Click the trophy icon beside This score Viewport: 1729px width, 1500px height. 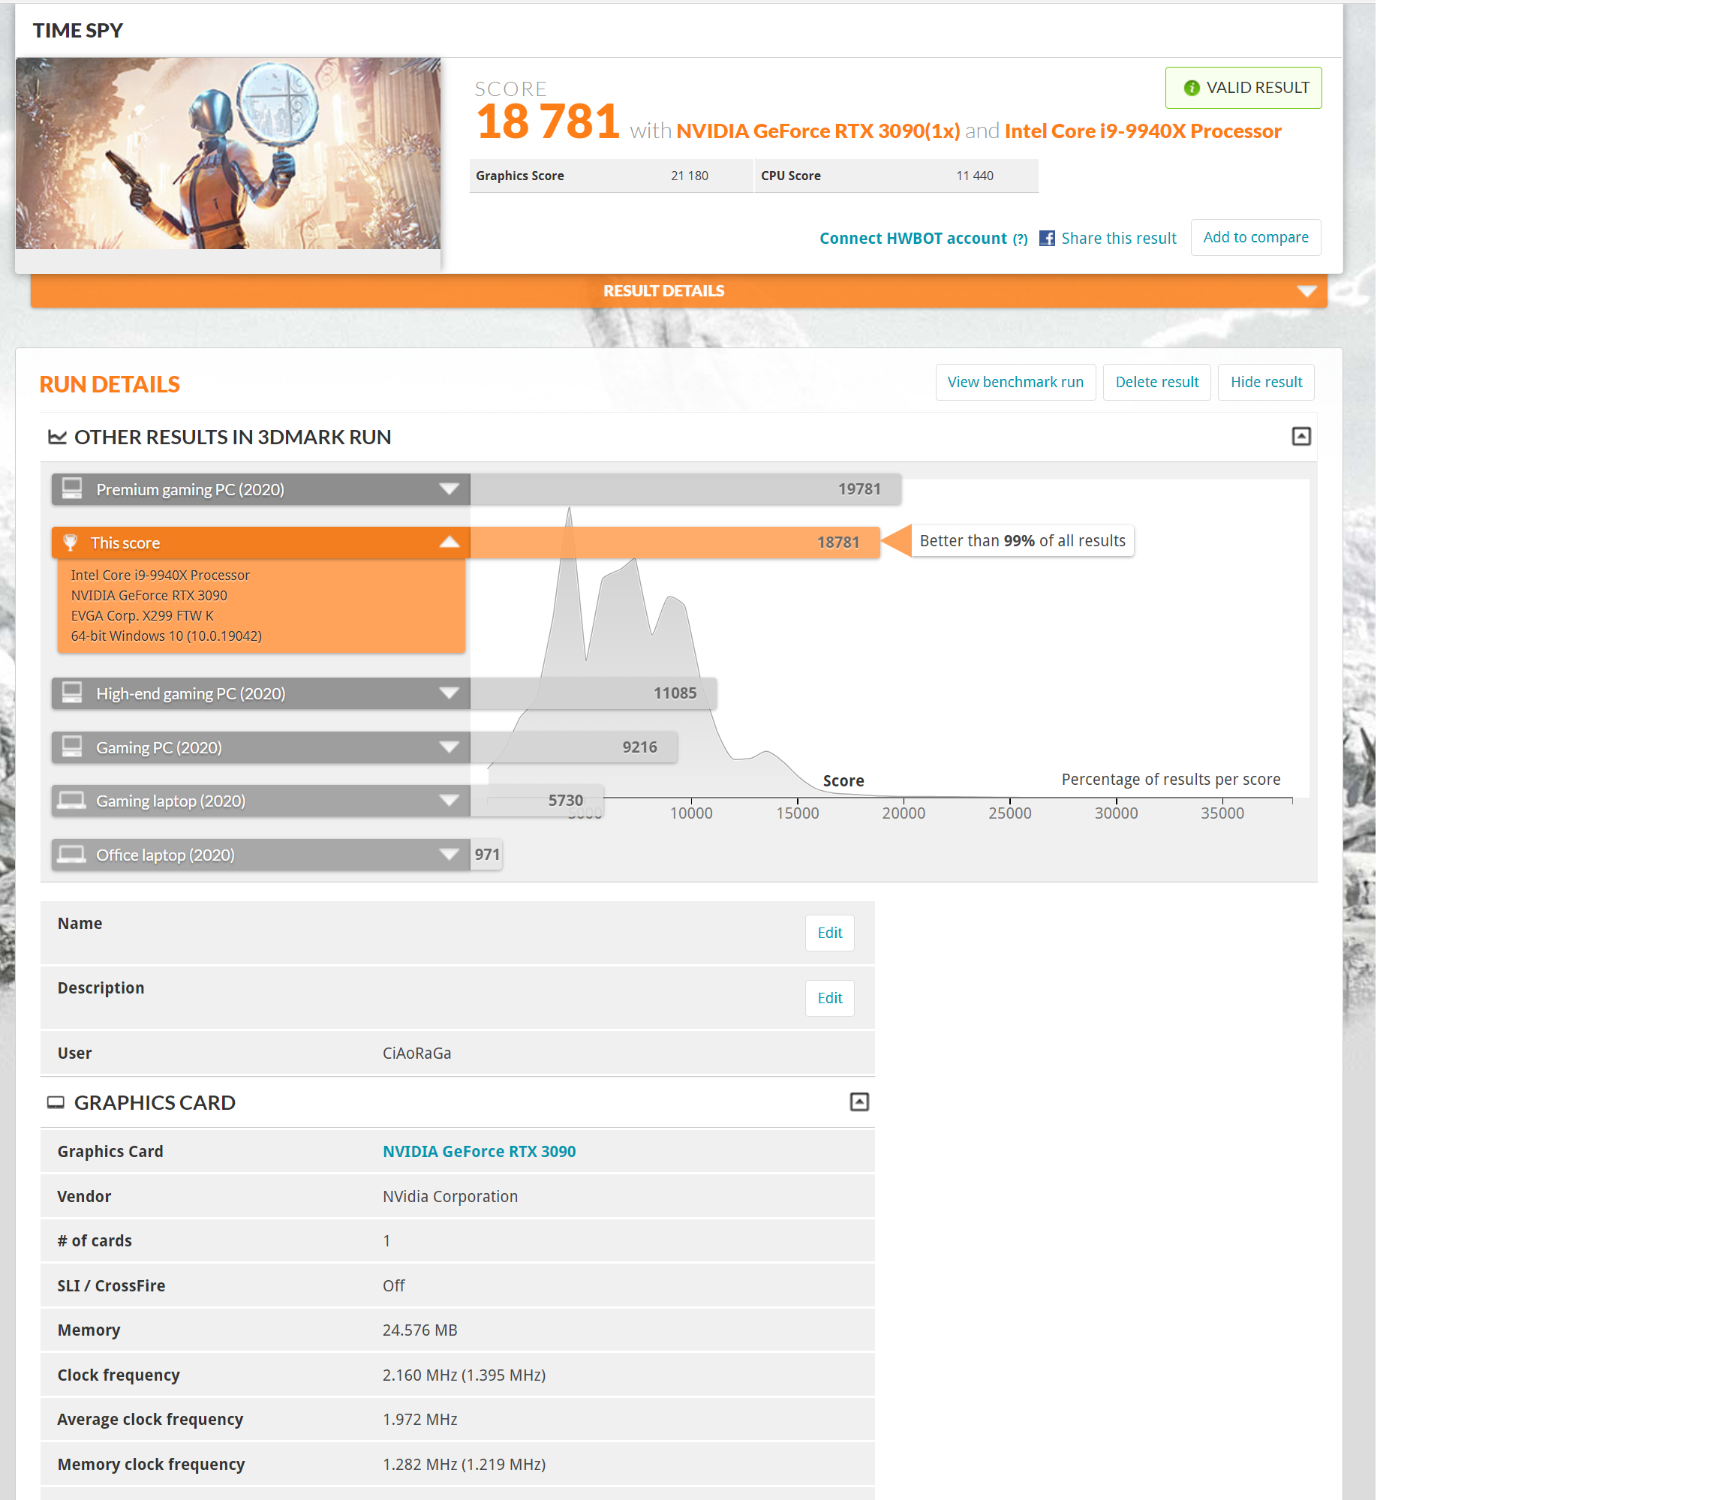coord(71,543)
